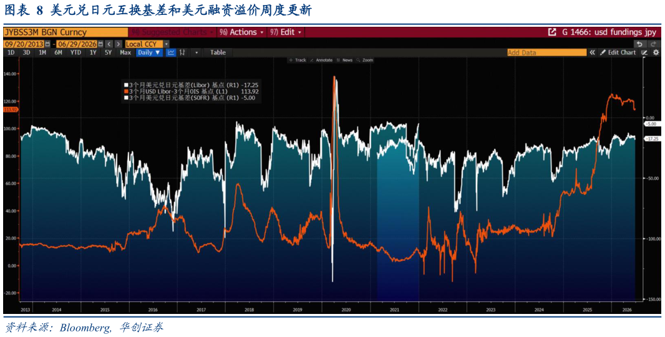Click the 2026 label on the time axis

tap(627, 310)
